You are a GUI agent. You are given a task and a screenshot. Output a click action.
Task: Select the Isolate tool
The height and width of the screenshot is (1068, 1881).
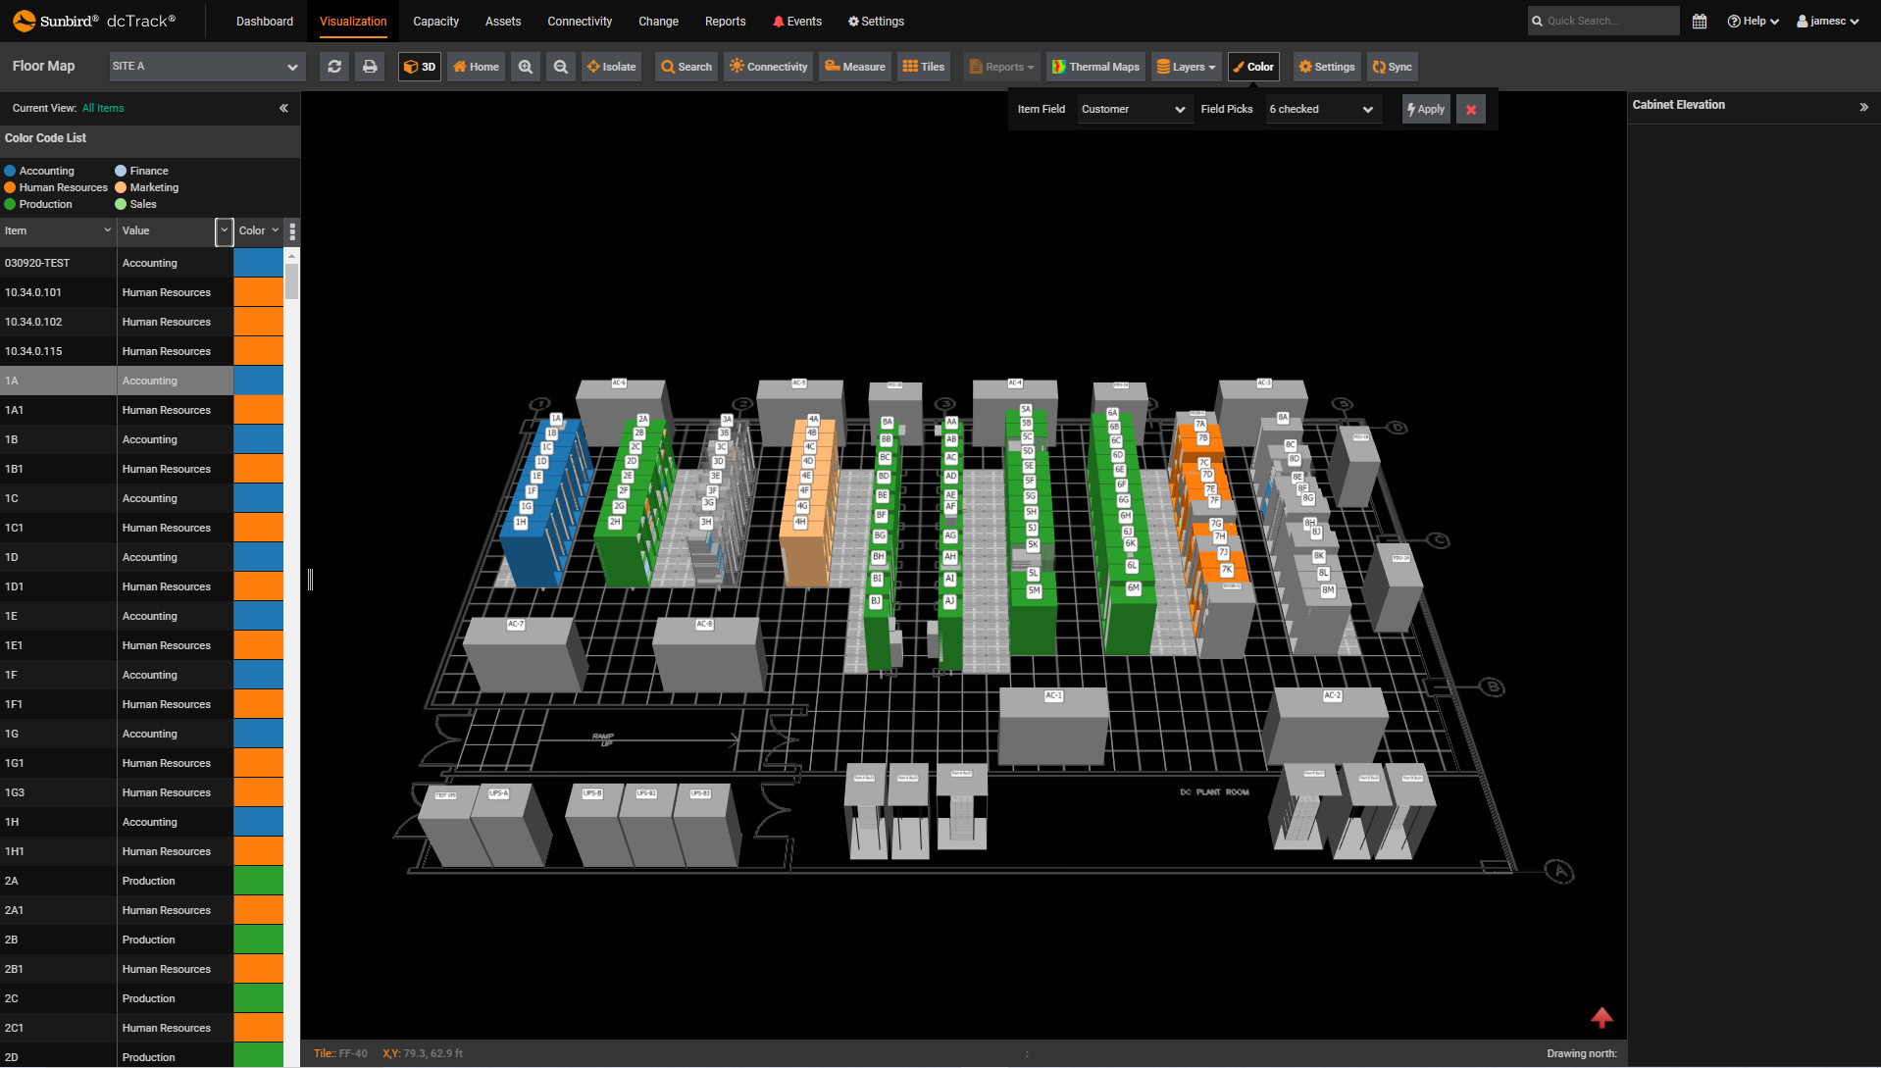(611, 67)
